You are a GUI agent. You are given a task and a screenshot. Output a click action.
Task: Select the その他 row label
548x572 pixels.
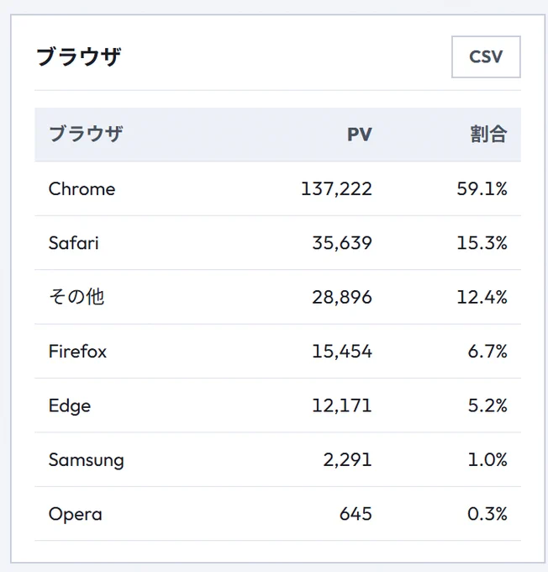point(76,297)
